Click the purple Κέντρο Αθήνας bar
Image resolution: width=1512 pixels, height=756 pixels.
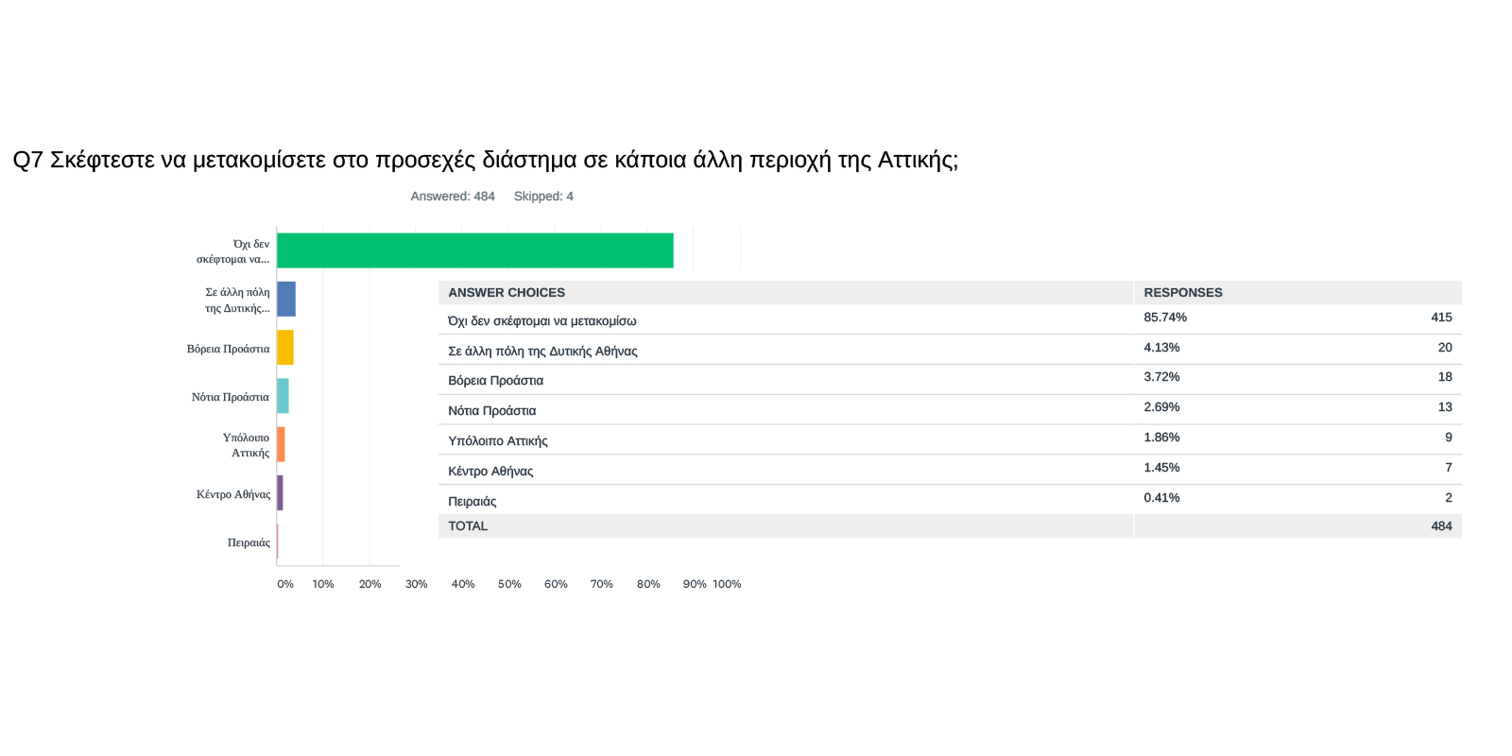tap(280, 493)
